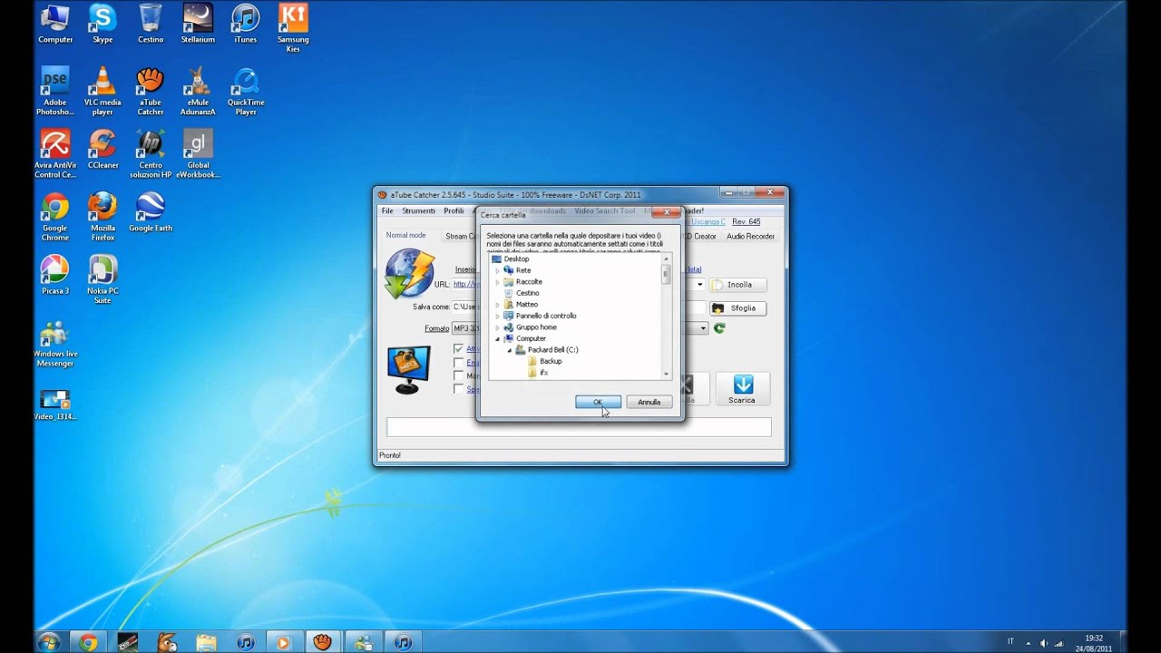Select the Avira AntiVir Control Center icon

coord(55,154)
